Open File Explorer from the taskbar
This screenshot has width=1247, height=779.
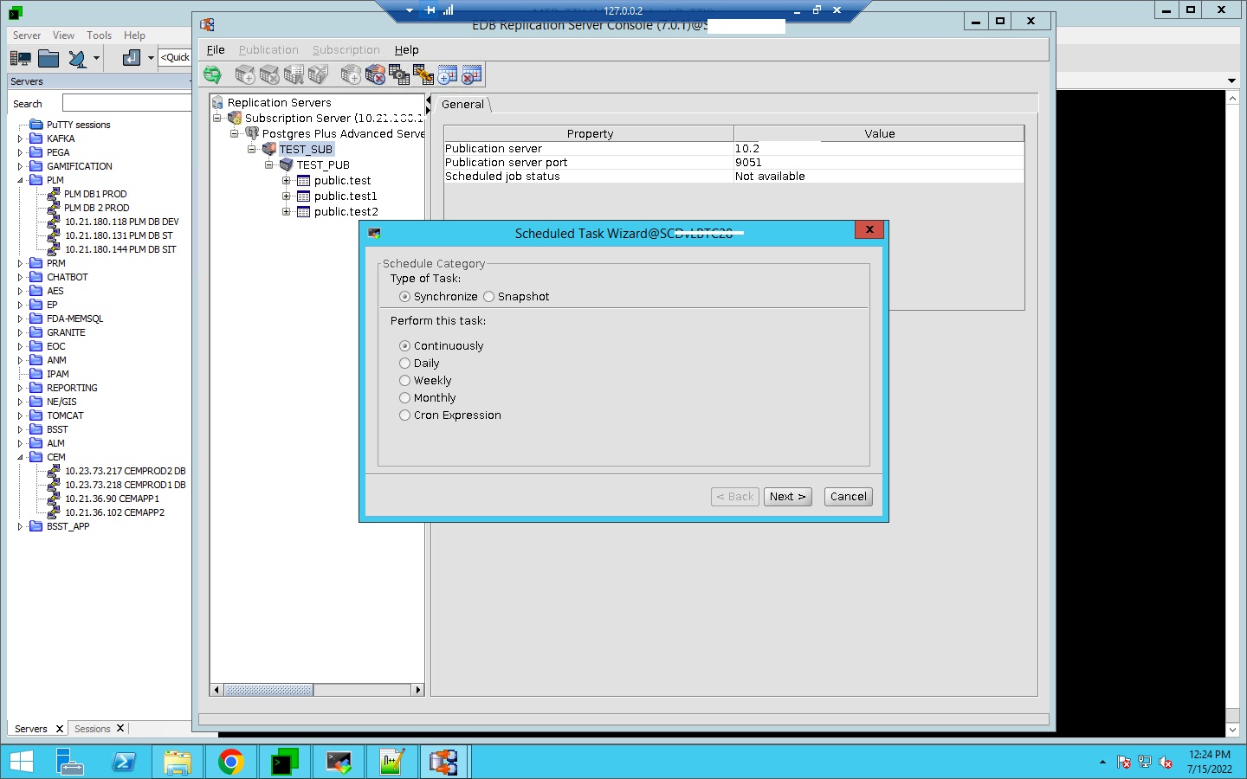pos(177,762)
